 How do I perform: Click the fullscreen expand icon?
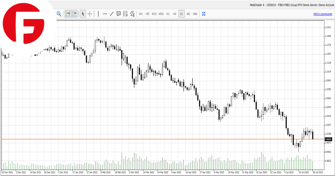coord(203,14)
